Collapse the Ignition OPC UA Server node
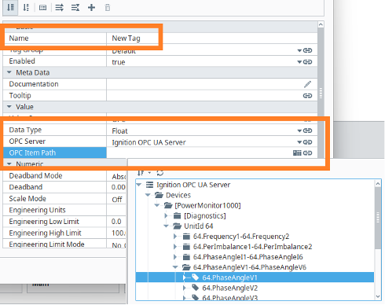385x305 pixels. (139, 185)
